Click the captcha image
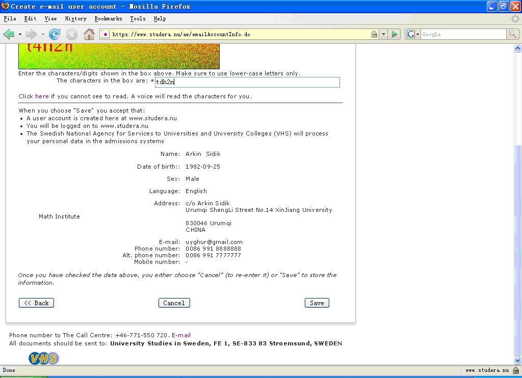The height and width of the screenshot is (378, 522). coord(119,56)
